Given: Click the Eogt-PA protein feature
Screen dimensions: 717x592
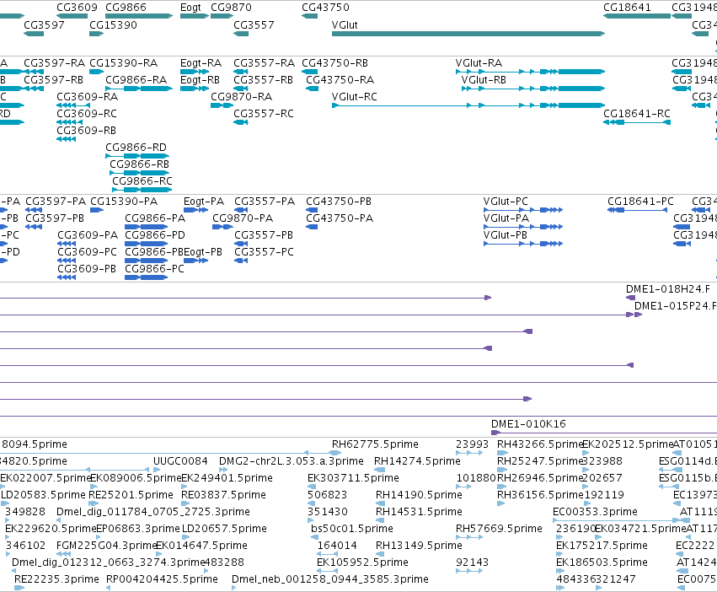Looking at the screenshot, I should click(x=195, y=210).
